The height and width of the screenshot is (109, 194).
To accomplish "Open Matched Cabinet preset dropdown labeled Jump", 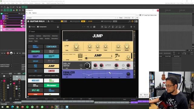I will pos(67,60).
